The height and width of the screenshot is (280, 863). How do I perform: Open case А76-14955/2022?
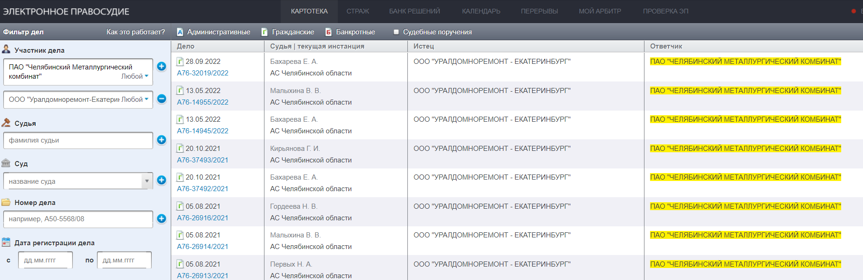203,102
